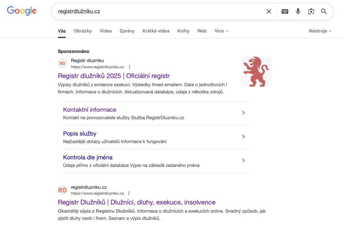
Task: Open three-dot menu on sponsored result
Action: pyautogui.click(x=129, y=67)
